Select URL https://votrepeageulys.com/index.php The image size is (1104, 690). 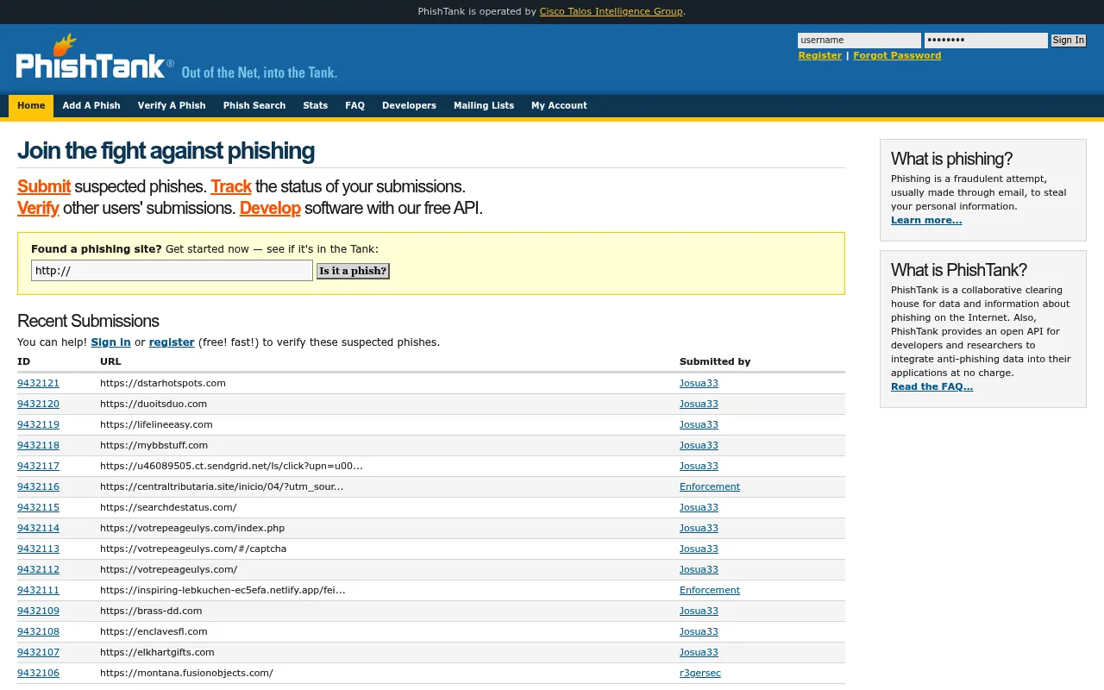click(192, 528)
